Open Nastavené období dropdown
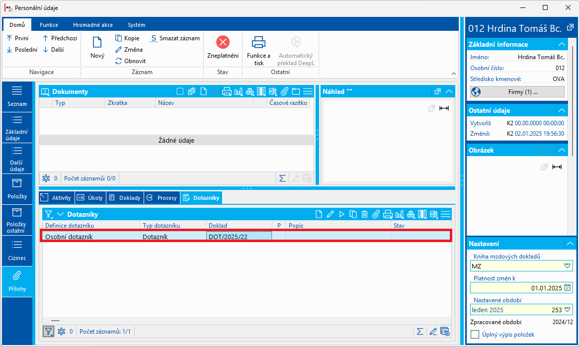Screen dimensions: 580x347 (568, 310)
